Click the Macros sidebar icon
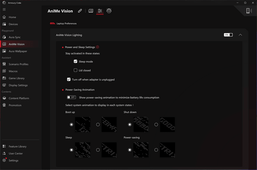This screenshot has width=257, height=170. click(x=4, y=71)
